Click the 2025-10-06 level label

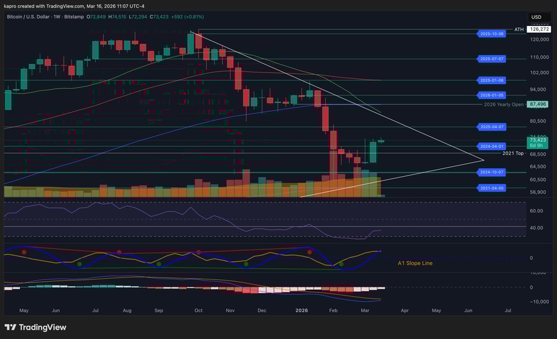(x=492, y=34)
